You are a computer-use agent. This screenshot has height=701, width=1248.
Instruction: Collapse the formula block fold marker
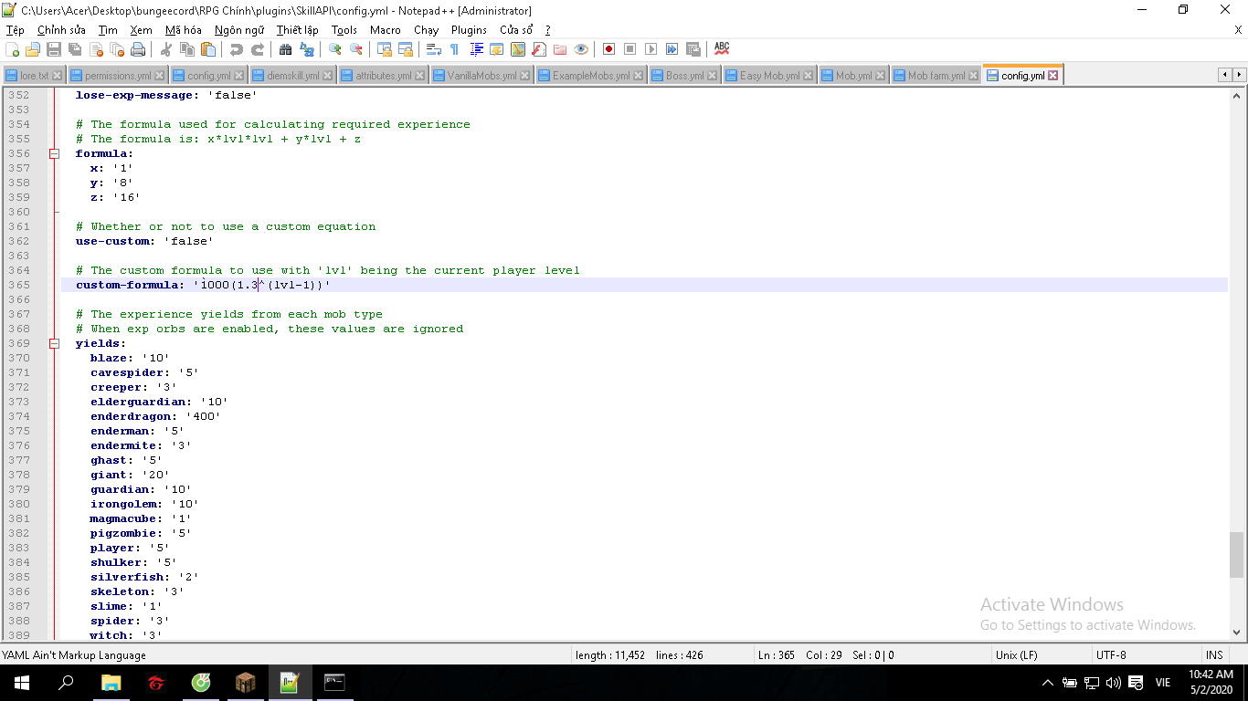coord(55,153)
